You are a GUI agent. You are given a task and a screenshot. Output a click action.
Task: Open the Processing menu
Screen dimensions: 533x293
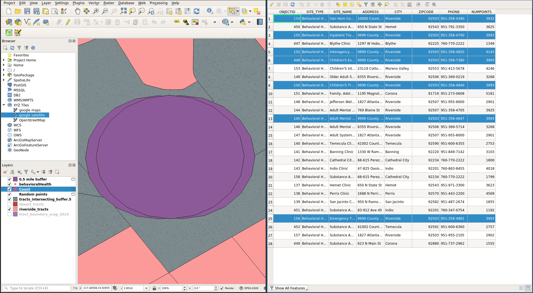158,3
